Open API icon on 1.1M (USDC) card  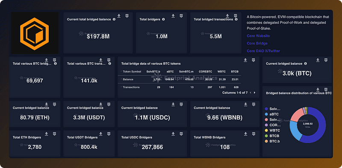click(x=181, y=104)
